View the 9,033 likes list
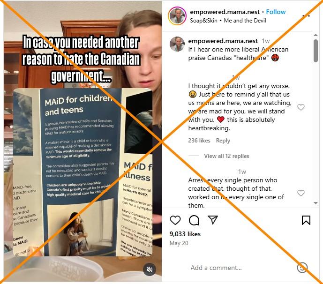323x284 pixels. pyautogui.click(x=185, y=234)
